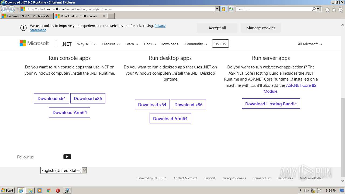This screenshot has height=194, width=345.
Task: Download x64 console runtime
Action: [51, 98]
